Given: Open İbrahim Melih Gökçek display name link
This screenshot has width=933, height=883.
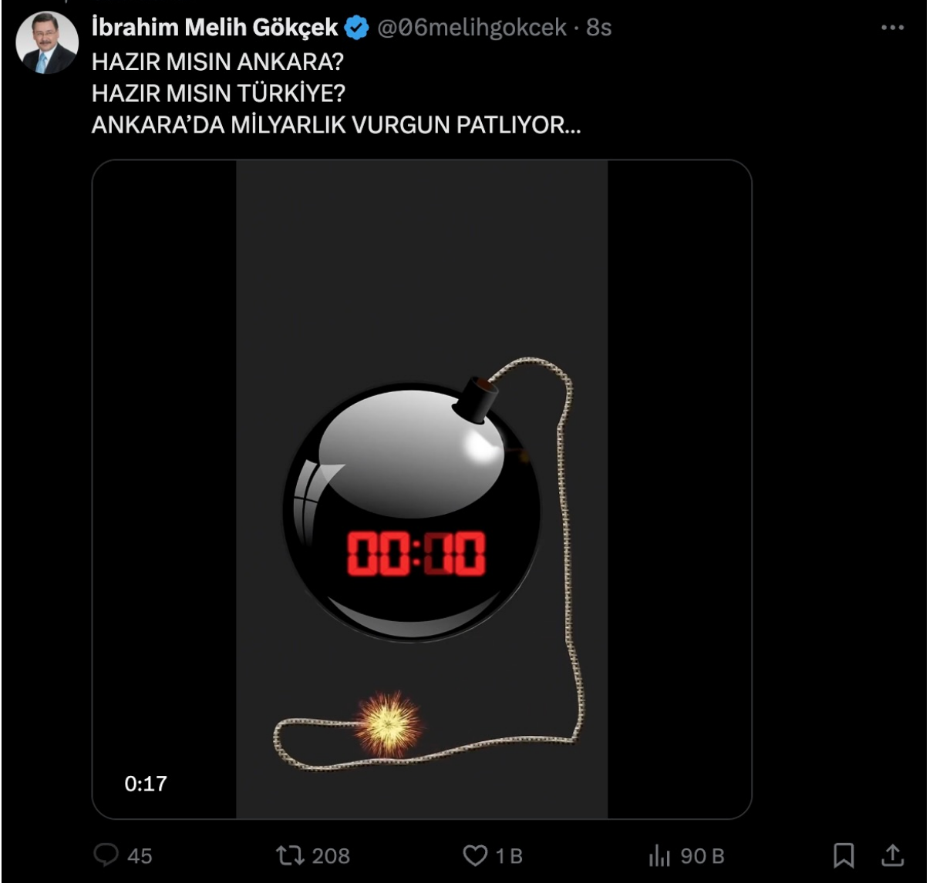Looking at the screenshot, I should [x=214, y=28].
